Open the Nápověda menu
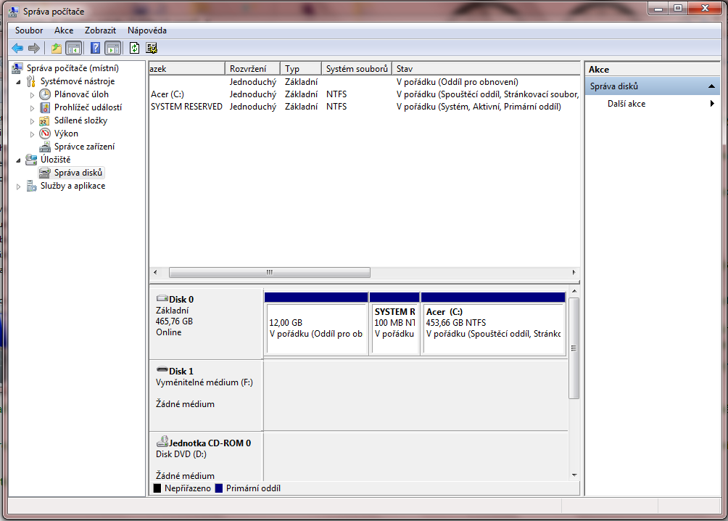The image size is (728, 521). (x=147, y=30)
